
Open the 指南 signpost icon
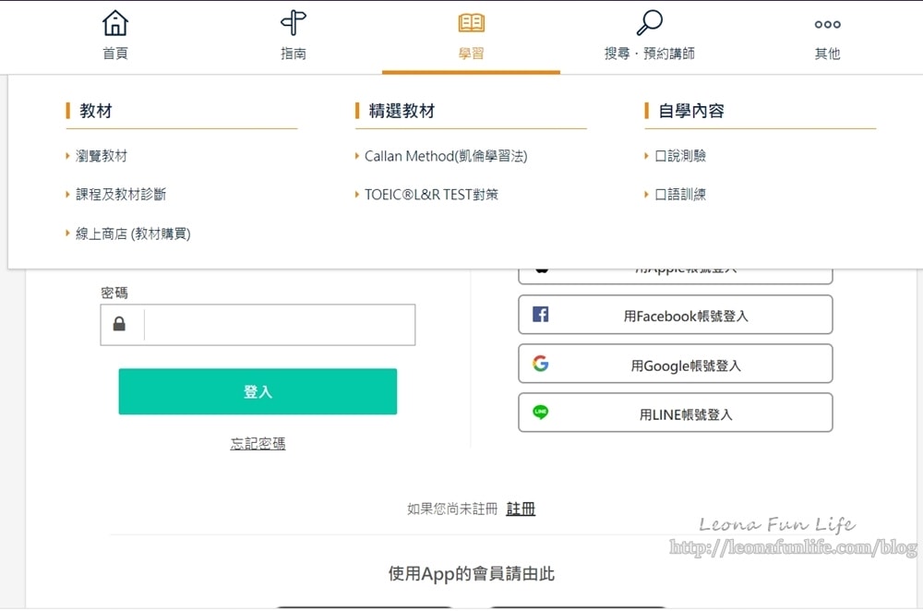[x=294, y=23]
